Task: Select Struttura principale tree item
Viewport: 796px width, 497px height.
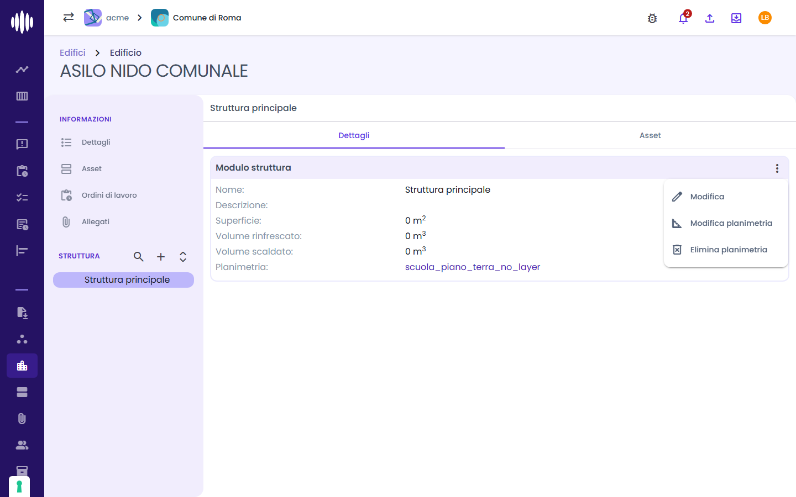Action: coord(123,280)
